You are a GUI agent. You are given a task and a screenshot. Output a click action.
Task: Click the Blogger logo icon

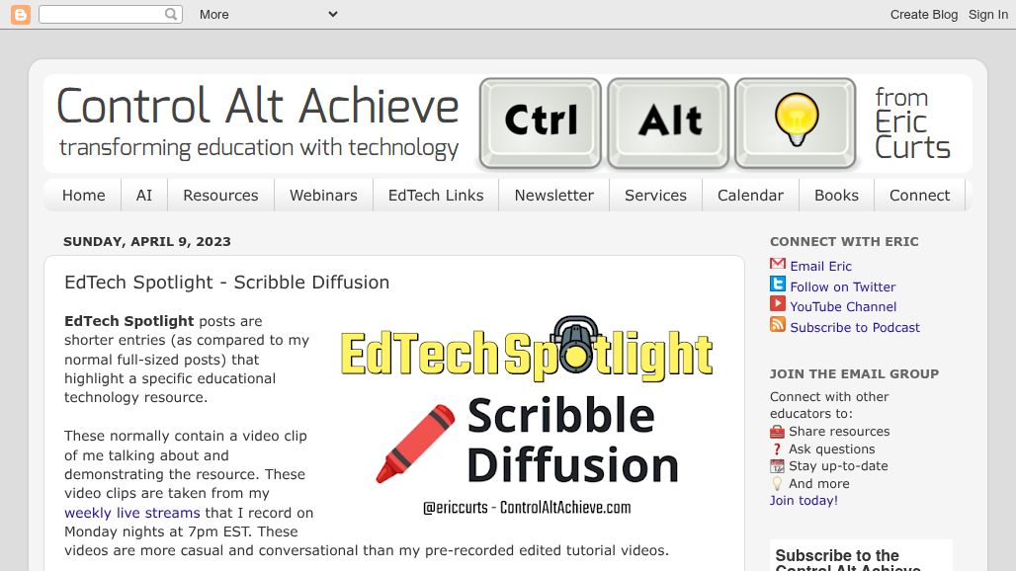point(20,15)
